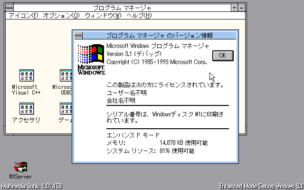Open the version dialog's control menu box

pyautogui.click(x=78, y=36)
